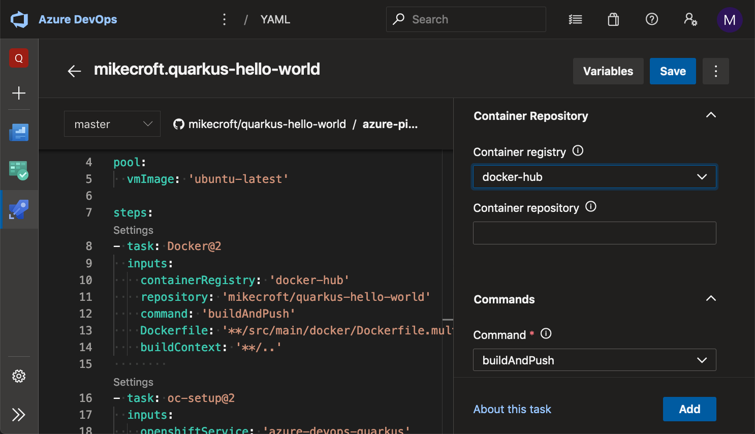This screenshot has width=755, height=434.
Task: Open the work items list icon
Action: (x=575, y=19)
